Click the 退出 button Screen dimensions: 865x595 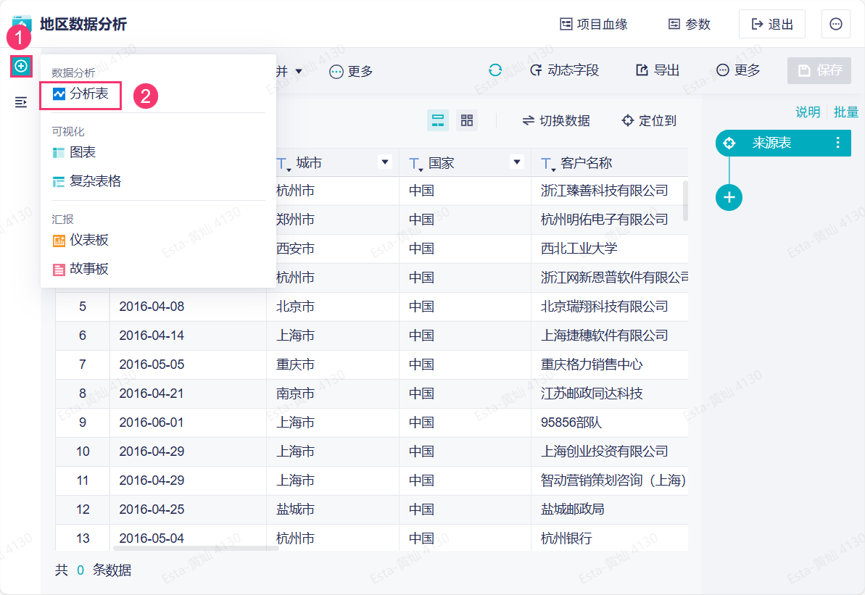point(771,24)
